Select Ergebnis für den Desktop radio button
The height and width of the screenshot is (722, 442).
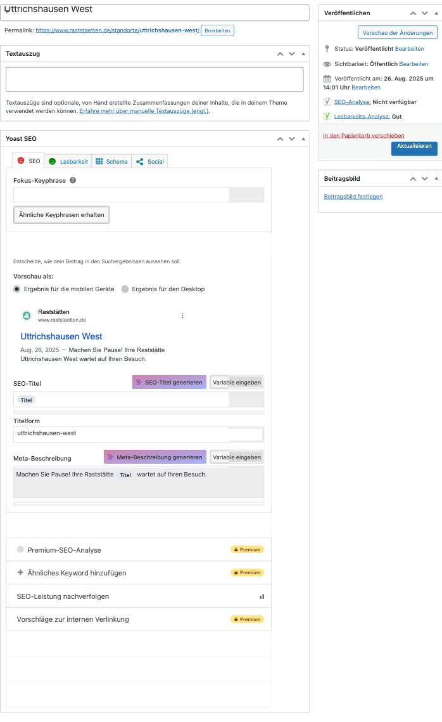[125, 289]
